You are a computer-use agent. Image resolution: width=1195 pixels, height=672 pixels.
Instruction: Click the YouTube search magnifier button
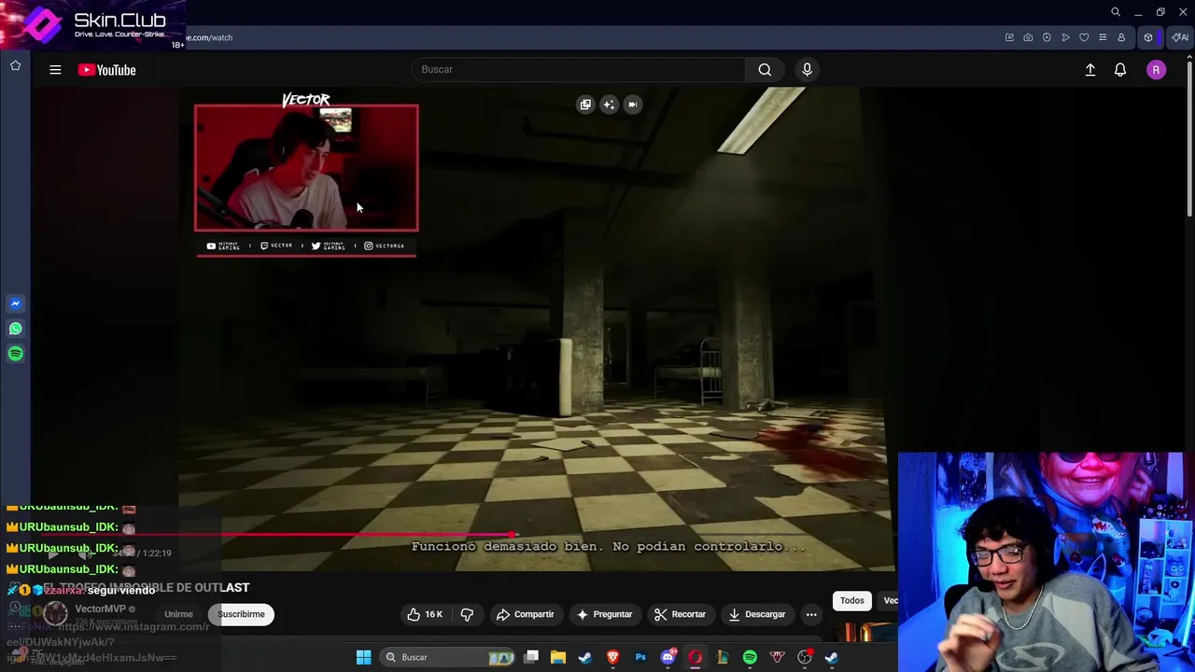(x=765, y=69)
